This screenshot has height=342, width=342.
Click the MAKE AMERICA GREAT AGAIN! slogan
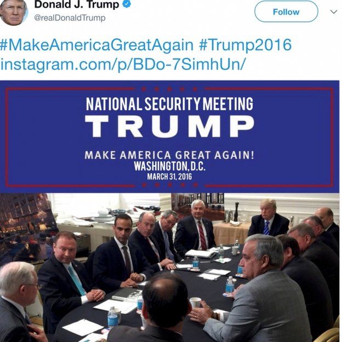tap(169, 155)
